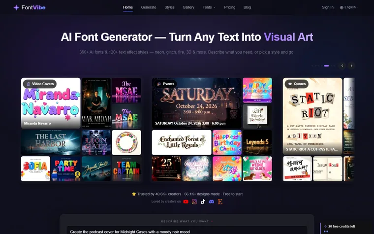Open the English language dropdown
Image resolution: width=374 pixels, height=234 pixels.
[x=349, y=7]
